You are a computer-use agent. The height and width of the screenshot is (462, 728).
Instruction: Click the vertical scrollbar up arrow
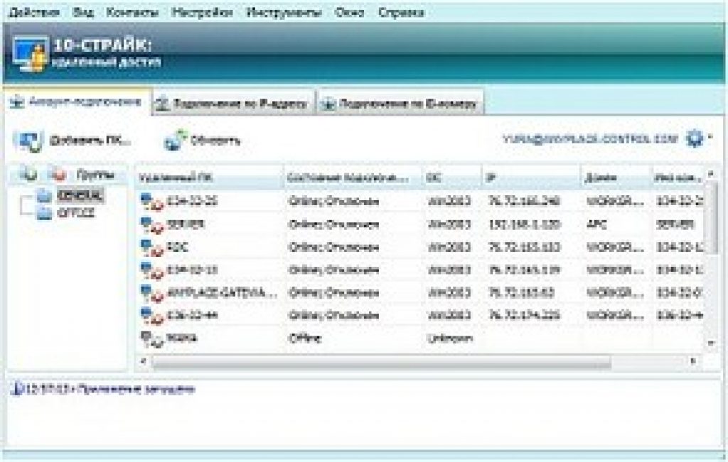(711, 174)
